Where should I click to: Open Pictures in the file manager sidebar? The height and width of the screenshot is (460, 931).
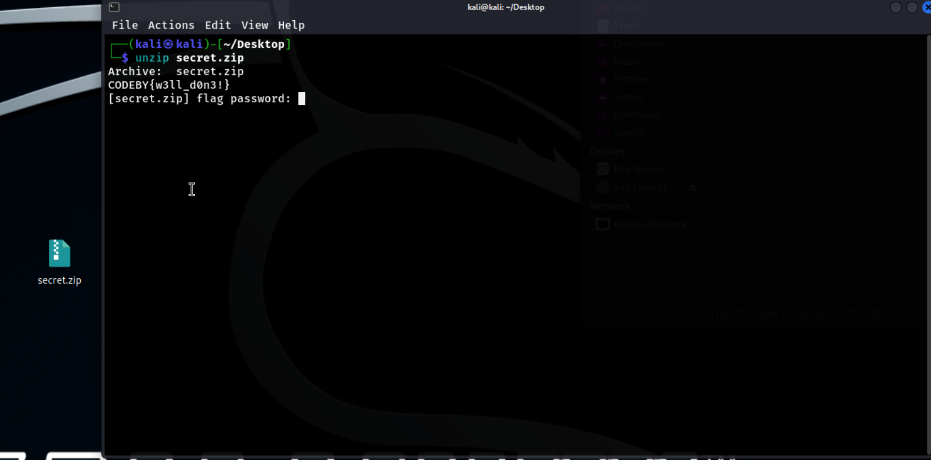pos(632,79)
